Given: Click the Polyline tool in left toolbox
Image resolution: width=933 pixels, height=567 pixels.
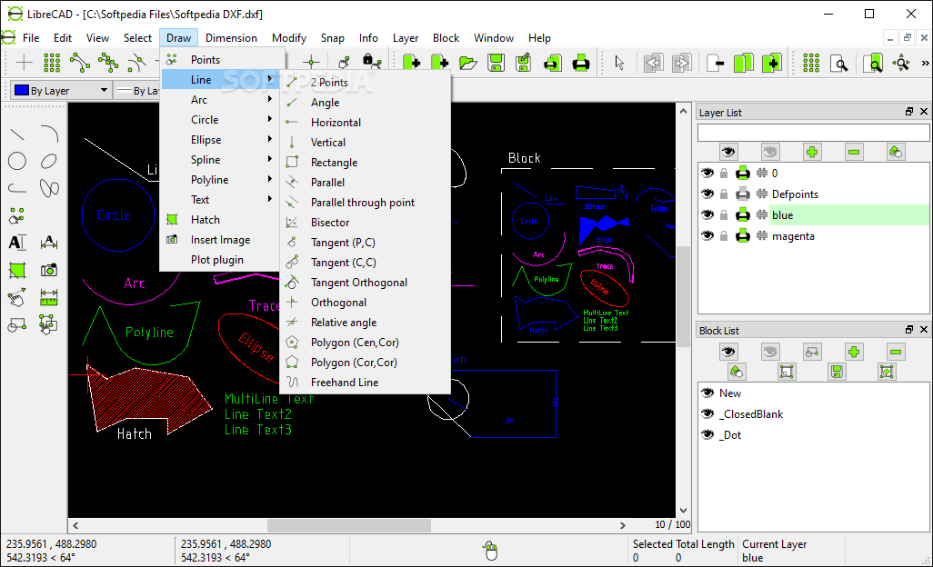Looking at the screenshot, I should 17,188.
